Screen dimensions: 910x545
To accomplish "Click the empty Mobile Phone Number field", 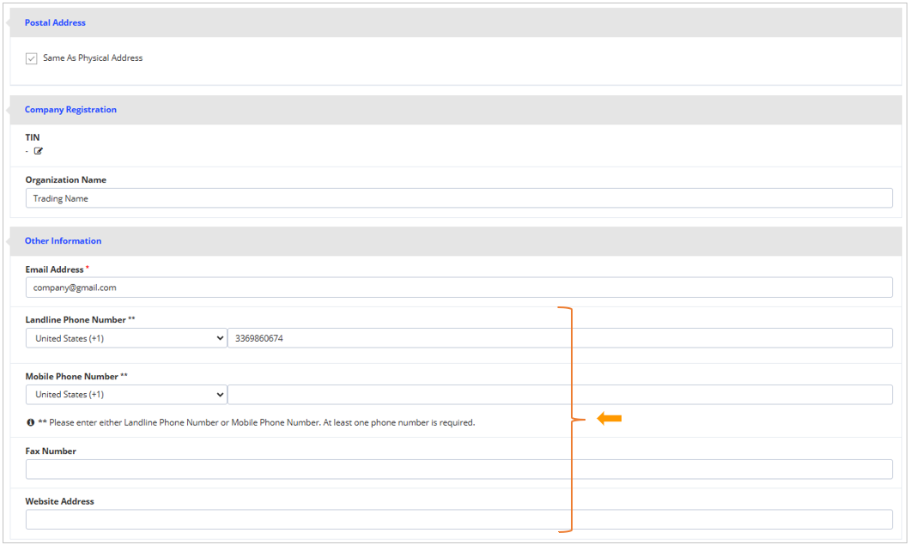I will [x=558, y=393].
